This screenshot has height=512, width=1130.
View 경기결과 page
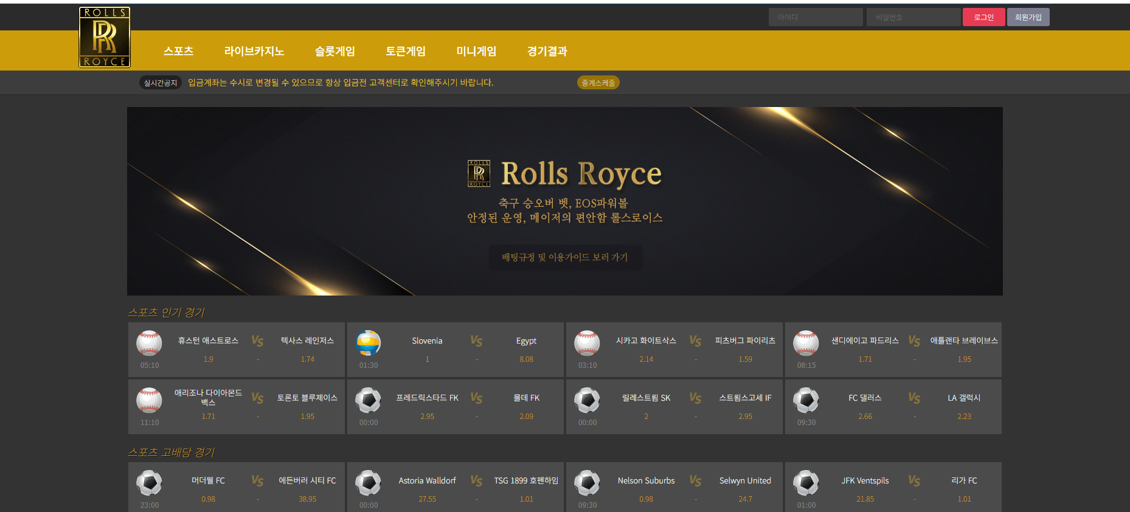(x=547, y=51)
